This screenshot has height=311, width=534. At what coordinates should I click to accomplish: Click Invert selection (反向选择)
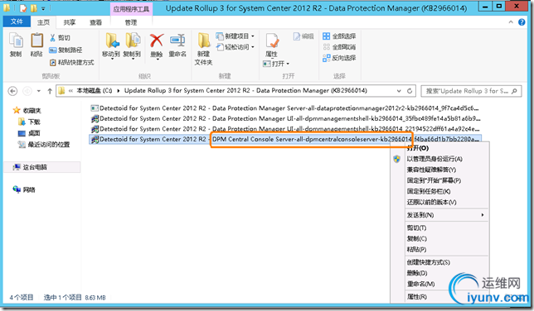[339, 58]
